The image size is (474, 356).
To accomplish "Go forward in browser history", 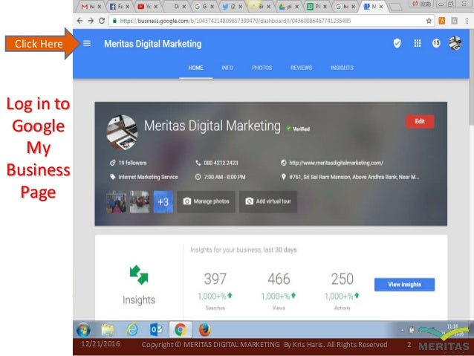I will click(91, 21).
